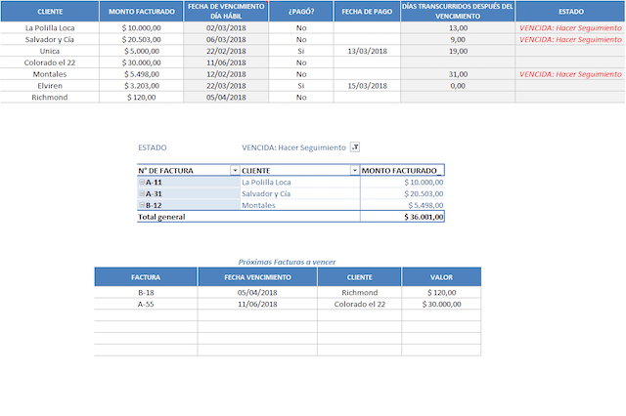Click the 22/02/2018 due date cell

(x=226, y=51)
